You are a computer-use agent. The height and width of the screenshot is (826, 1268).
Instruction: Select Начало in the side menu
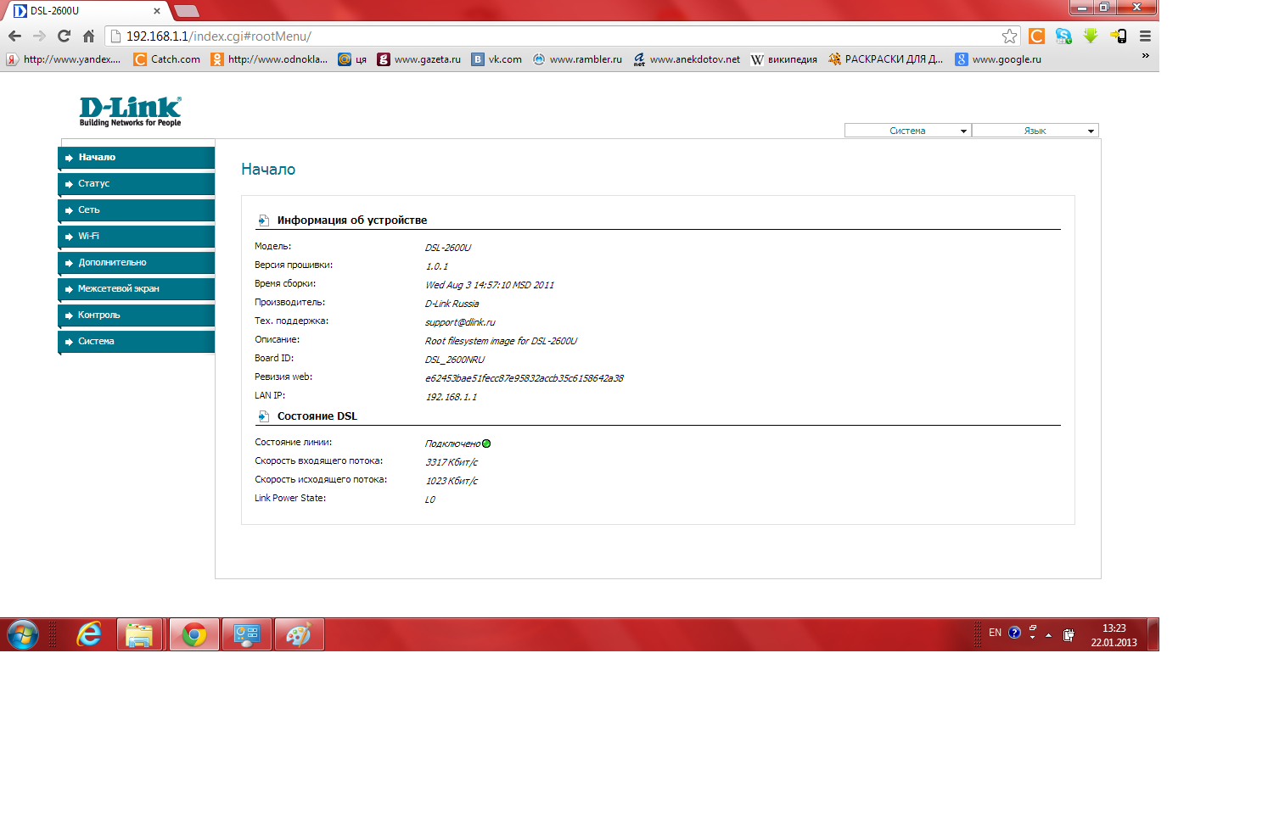click(136, 158)
